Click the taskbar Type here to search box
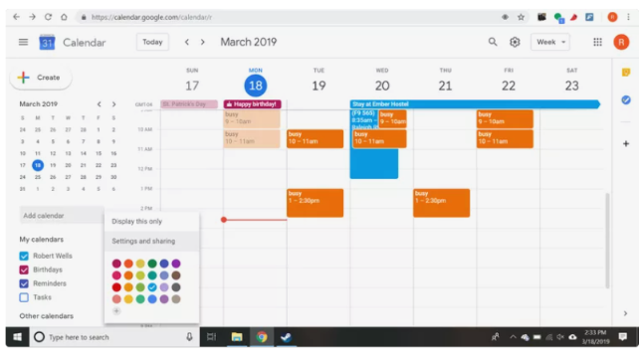The width and height of the screenshot is (643, 361). [x=114, y=337]
